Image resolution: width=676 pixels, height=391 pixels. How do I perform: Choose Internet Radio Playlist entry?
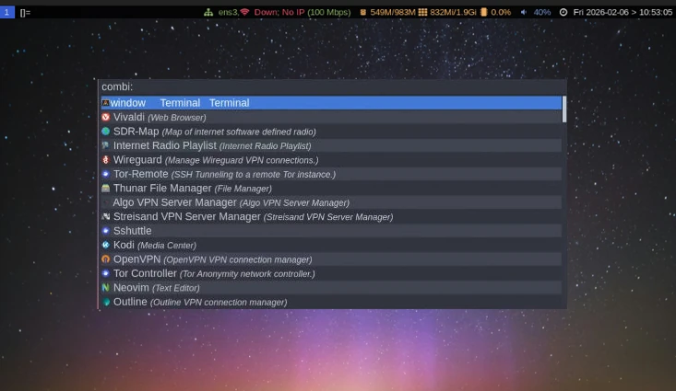[x=331, y=145]
